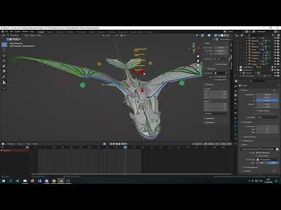Select BW color mode button
The image size is (281, 210).
(261, 163)
